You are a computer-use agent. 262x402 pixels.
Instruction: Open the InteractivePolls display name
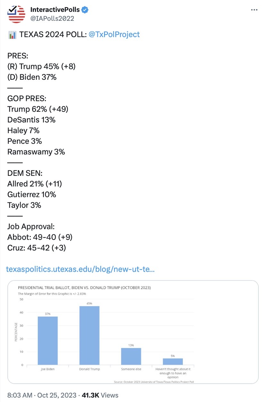[55, 10]
